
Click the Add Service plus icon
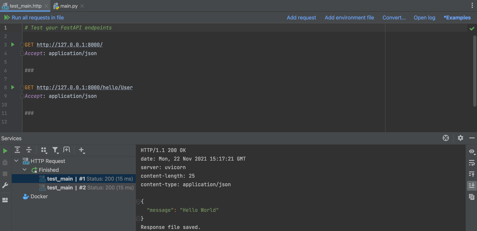point(82,150)
